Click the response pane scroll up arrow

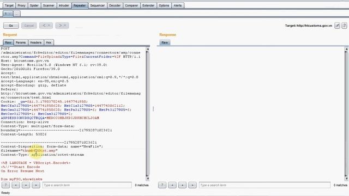pos(346,49)
